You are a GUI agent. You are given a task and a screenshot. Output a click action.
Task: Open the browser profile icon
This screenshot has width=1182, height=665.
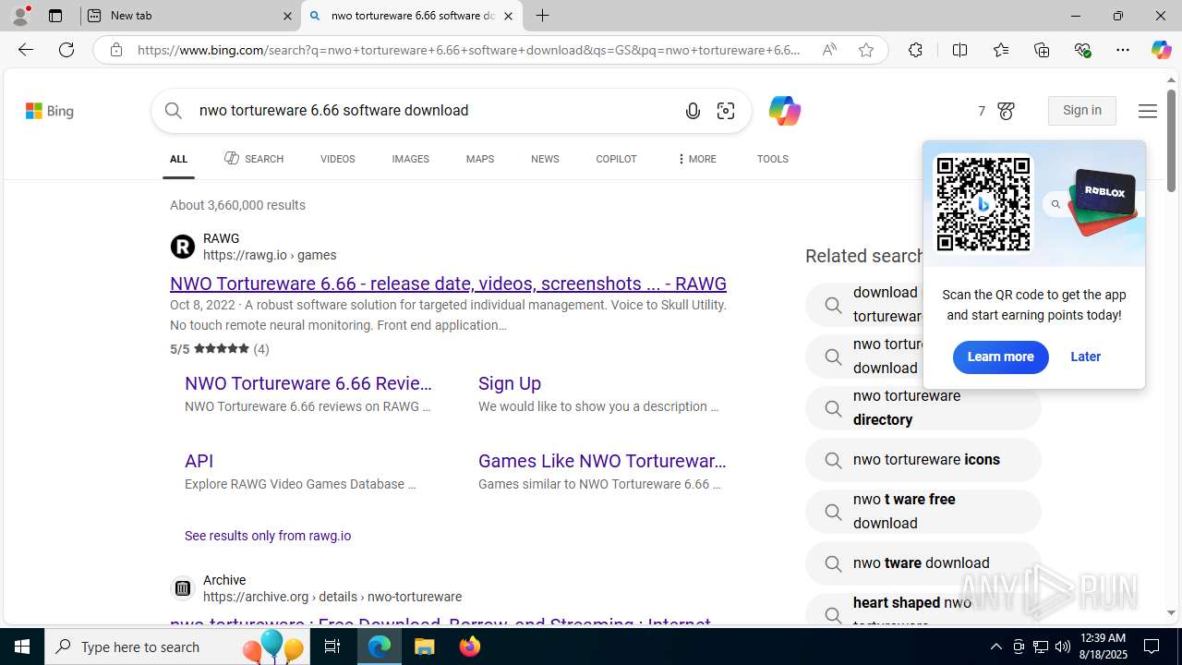[x=20, y=16]
